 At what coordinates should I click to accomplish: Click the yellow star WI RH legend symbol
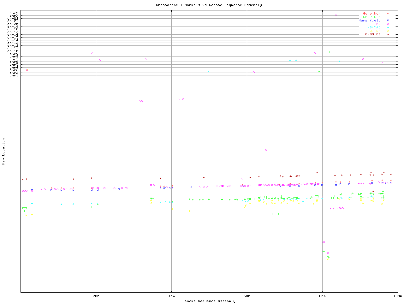[x=388, y=31]
